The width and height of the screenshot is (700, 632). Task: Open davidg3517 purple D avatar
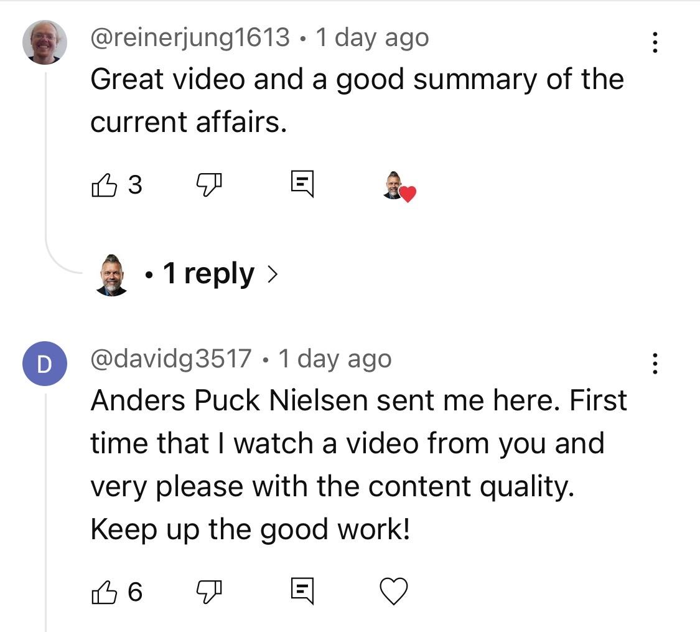[45, 364]
